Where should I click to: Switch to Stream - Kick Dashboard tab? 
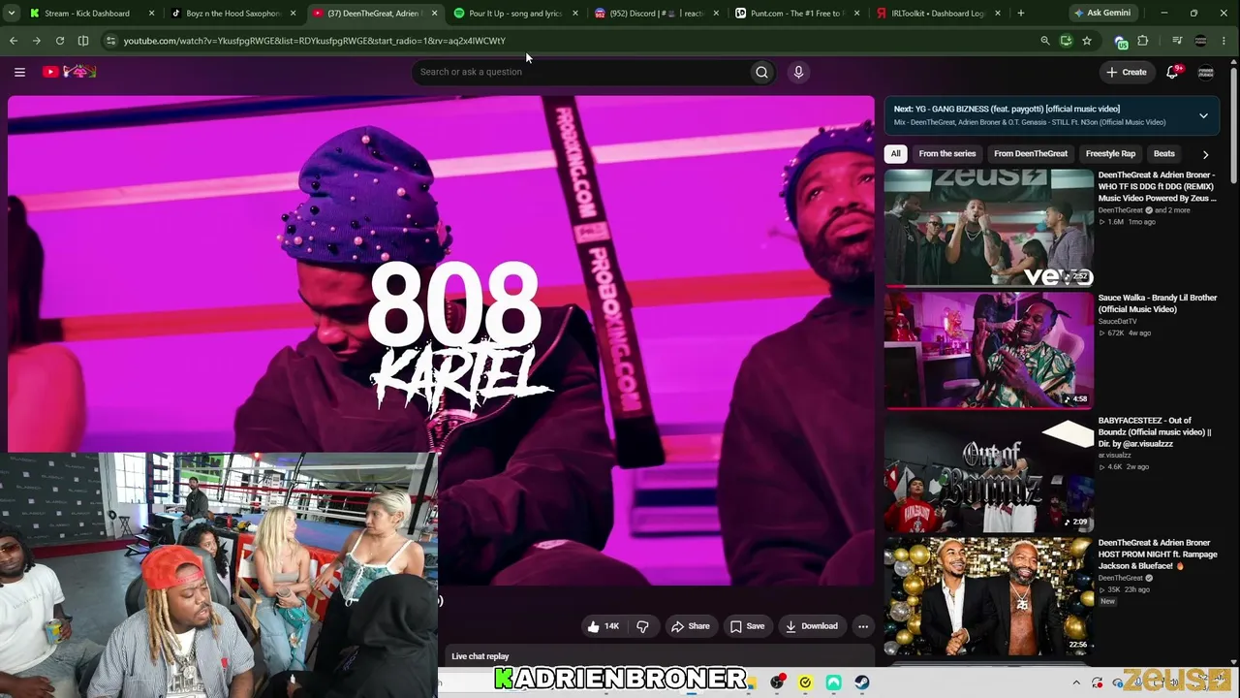(91, 14)
